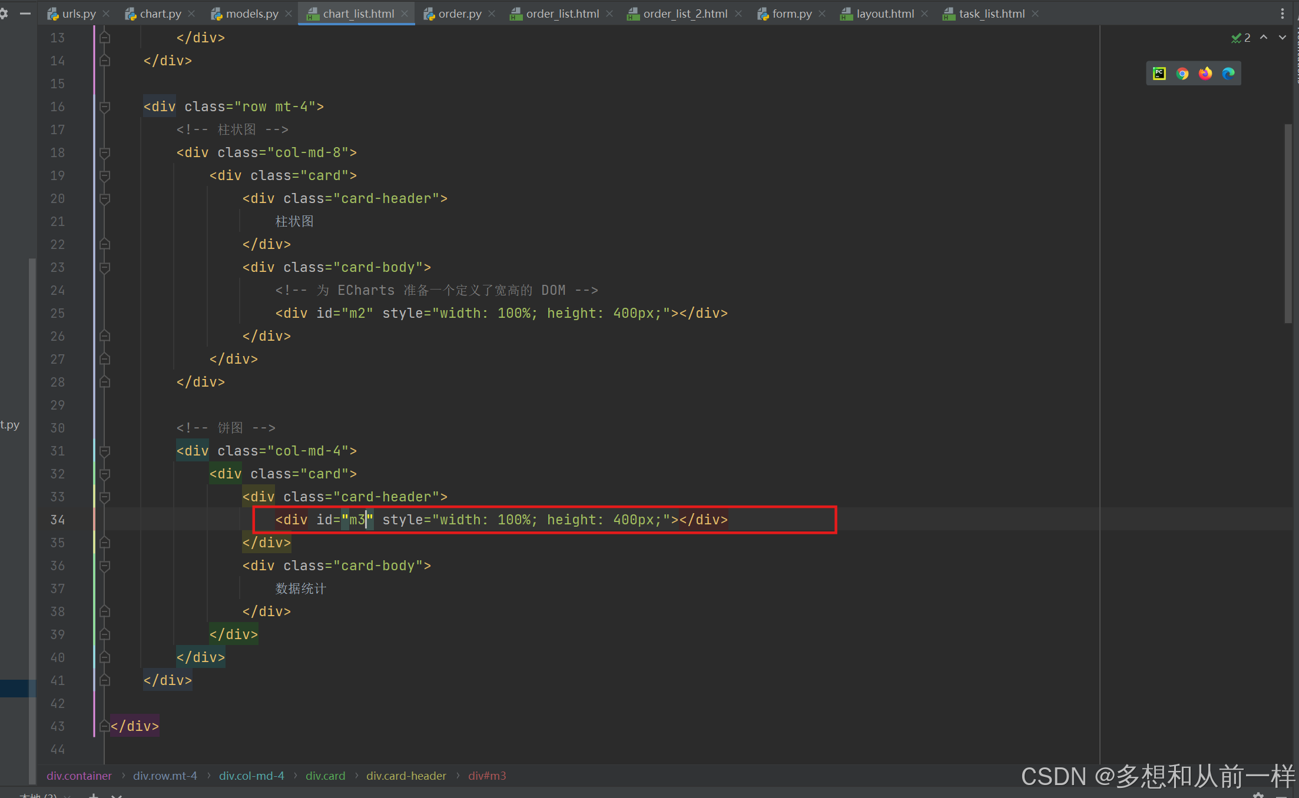Fold the card-body div at line 36
Viewport: 1299px width, 798px height.
pos(105,566)
